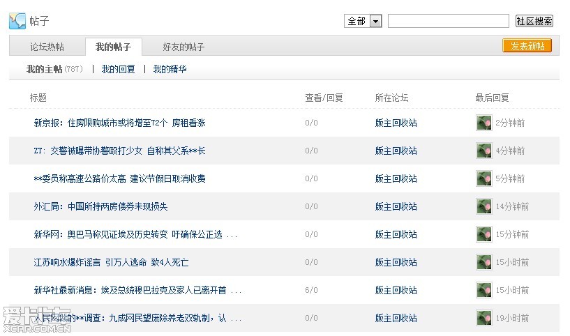Click avatar next to 4分钟前 reply
This screenshot has height=336, width=570.
coord(483,151)
